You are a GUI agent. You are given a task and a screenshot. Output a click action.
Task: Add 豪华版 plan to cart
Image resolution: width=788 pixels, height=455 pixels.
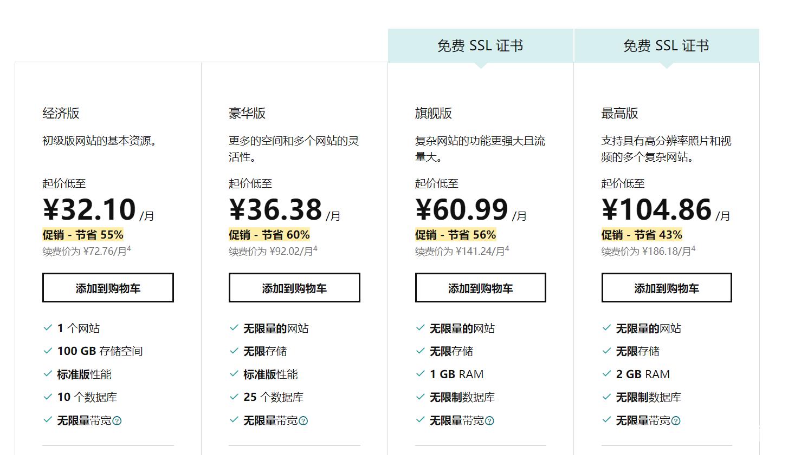click(294, 288)
